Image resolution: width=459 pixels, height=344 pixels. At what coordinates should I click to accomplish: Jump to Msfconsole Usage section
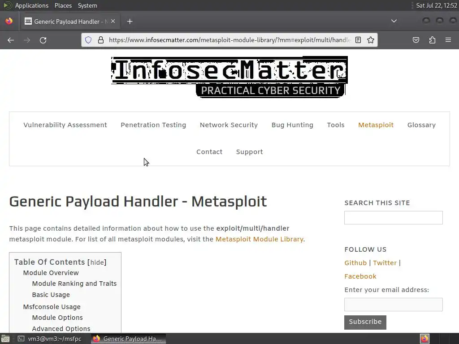click(x=52, y=306)
